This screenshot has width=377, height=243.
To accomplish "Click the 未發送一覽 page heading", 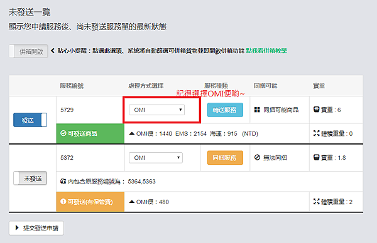I will coord(30,13).
